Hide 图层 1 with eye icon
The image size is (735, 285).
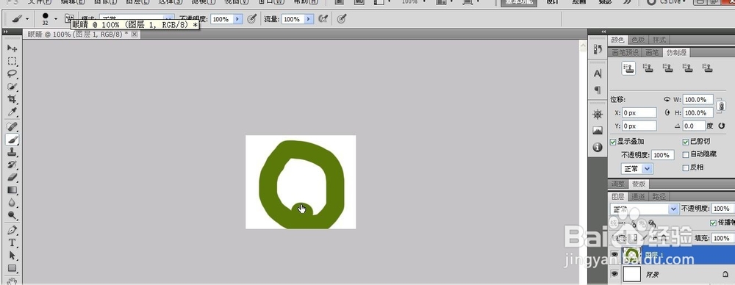click(x=614, y=255)
